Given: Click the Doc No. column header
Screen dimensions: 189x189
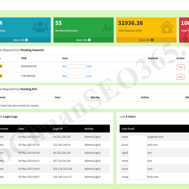Looking at the screenshot, I should tap(96, 97).
